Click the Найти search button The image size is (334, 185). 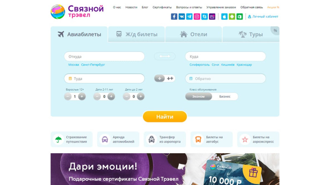pyautogui.click(x=165, y=117)
